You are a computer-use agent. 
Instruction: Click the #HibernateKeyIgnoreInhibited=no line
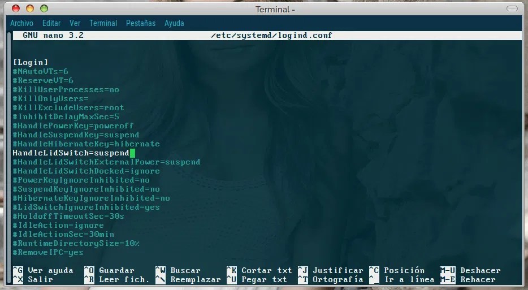91,198
